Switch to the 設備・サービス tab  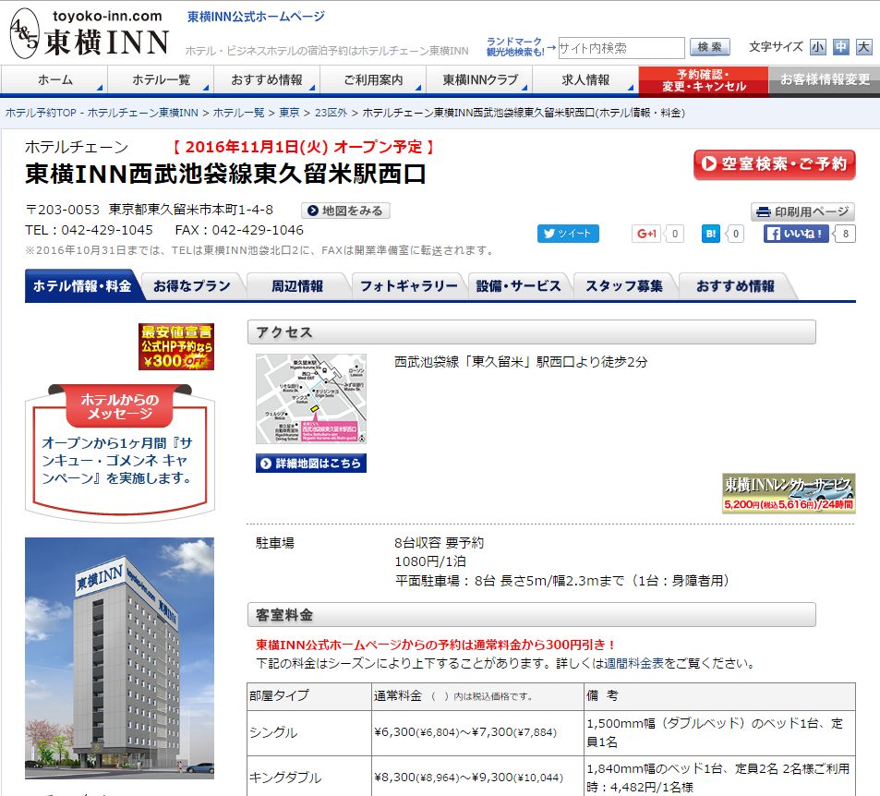[519, 286]
